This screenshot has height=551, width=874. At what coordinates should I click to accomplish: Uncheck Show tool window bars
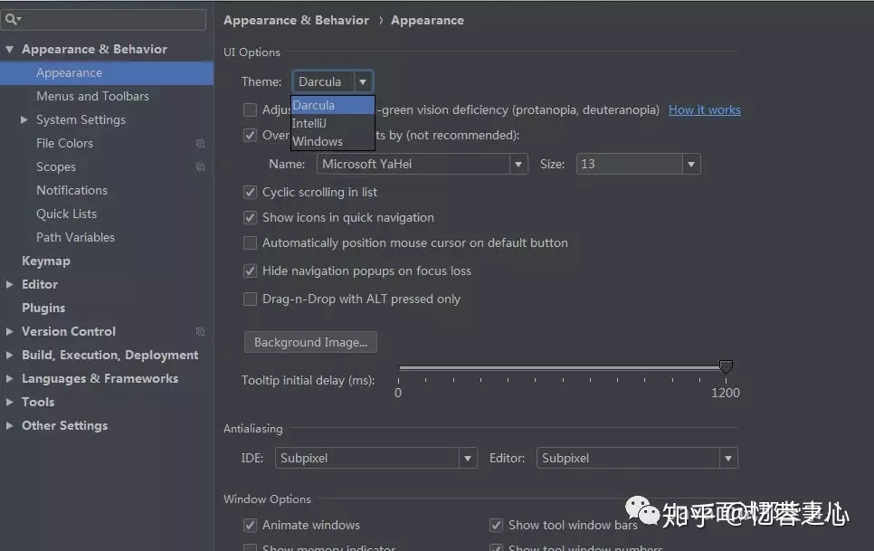[496, 525]
